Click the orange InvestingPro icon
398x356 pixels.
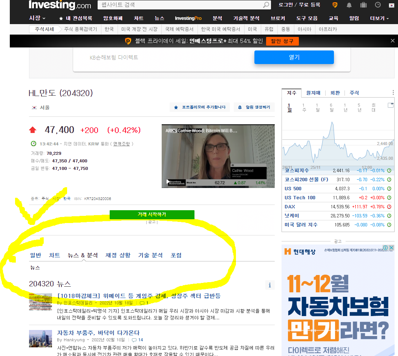335,5
